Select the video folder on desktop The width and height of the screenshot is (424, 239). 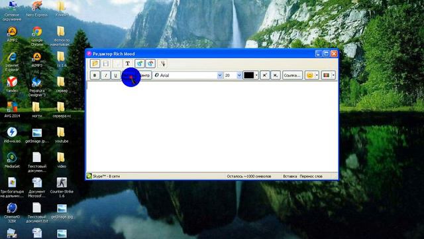(x=62, y=160)
